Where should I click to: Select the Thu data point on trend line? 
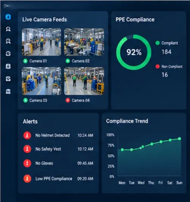(152, 144)
